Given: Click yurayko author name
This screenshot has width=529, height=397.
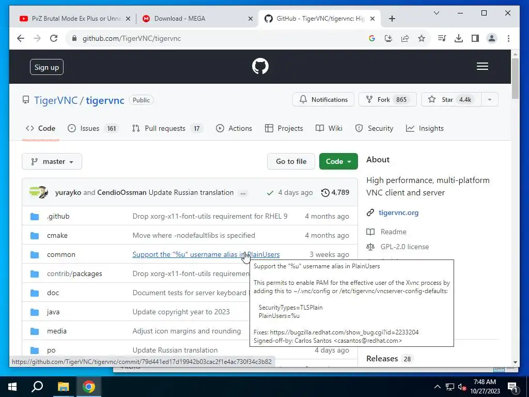Looking at the screenshot, I should (68, 192).
